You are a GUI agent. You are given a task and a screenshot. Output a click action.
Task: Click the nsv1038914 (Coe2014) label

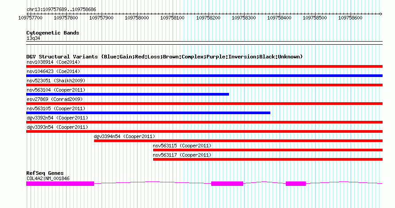point(53,62)
